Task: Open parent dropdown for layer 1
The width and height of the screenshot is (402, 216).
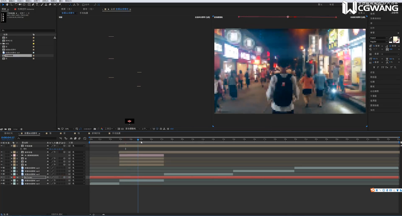Action: coord(79,146)
